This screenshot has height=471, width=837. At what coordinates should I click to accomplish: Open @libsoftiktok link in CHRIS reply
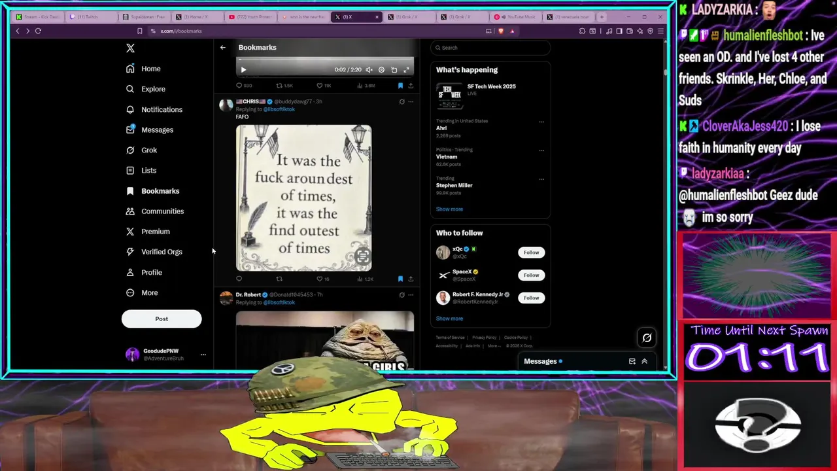coord(279,109)
